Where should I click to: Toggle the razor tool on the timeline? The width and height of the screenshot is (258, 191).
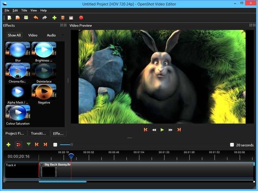tap(29, 145)
